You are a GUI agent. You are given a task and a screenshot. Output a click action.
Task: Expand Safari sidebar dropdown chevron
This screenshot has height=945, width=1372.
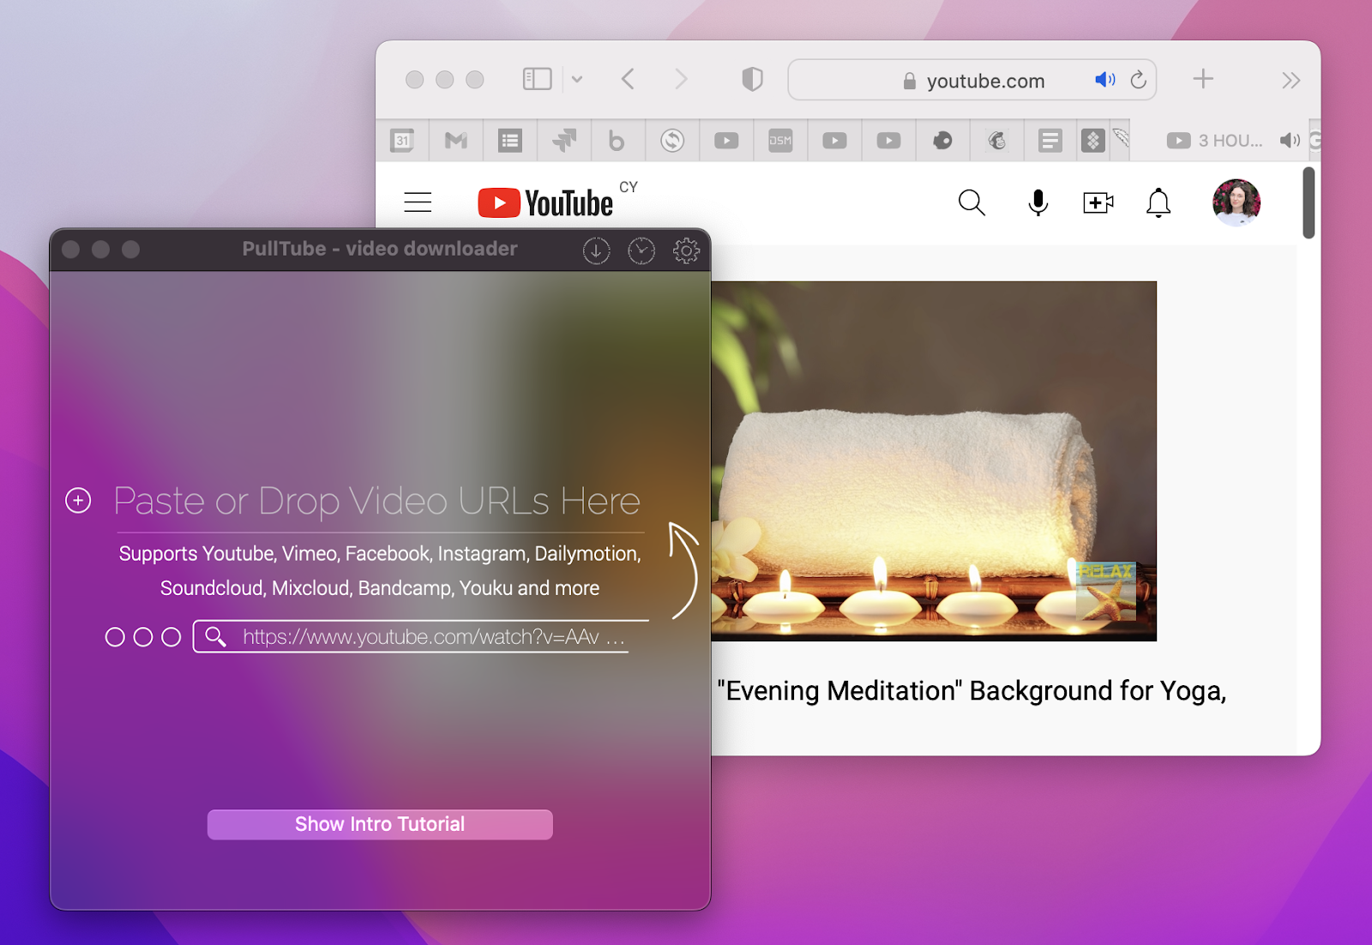click(577, 80)
